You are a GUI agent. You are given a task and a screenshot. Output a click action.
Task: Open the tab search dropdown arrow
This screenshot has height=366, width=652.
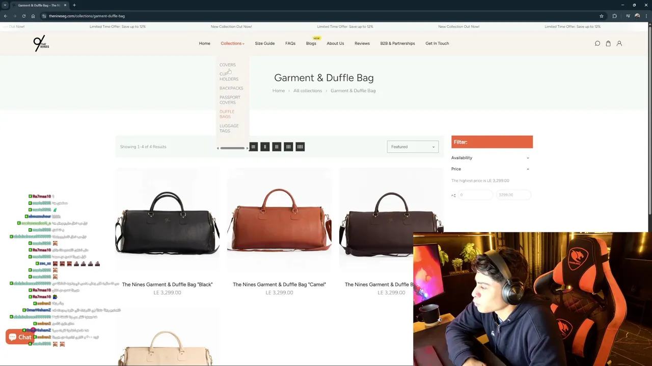(x=5, y=5)
